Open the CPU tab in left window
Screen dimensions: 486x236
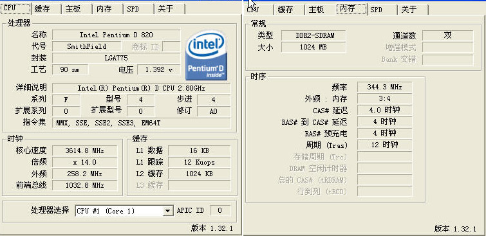click(x=15, y=8)
